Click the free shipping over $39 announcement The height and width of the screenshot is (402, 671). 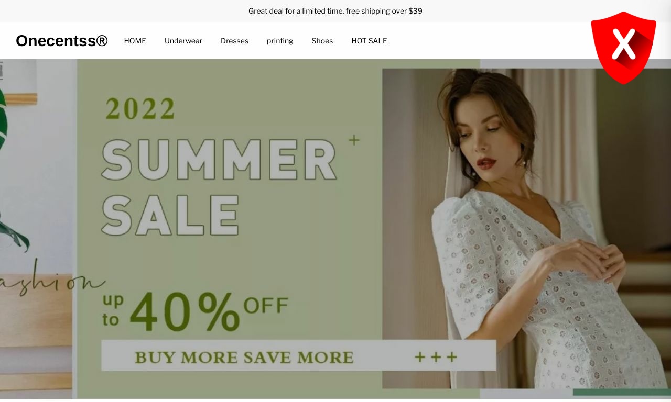335,11
